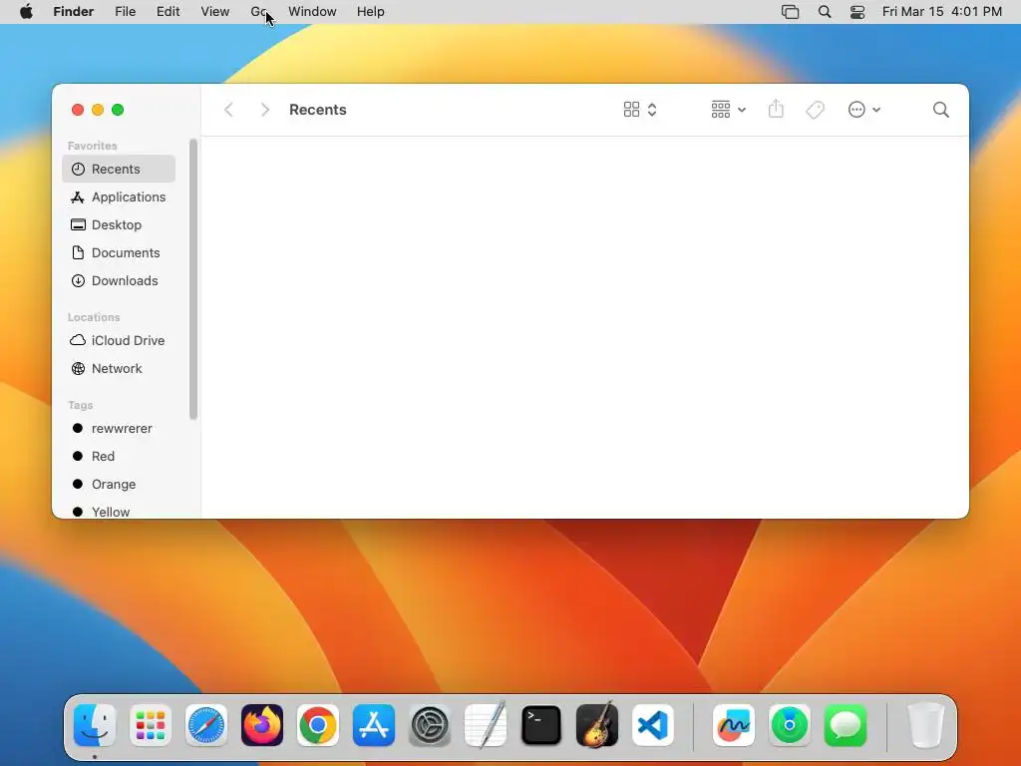Open Documents from the sidebar
The width and height of the screenshot is (1021, 766).
(x=119, y=252)
